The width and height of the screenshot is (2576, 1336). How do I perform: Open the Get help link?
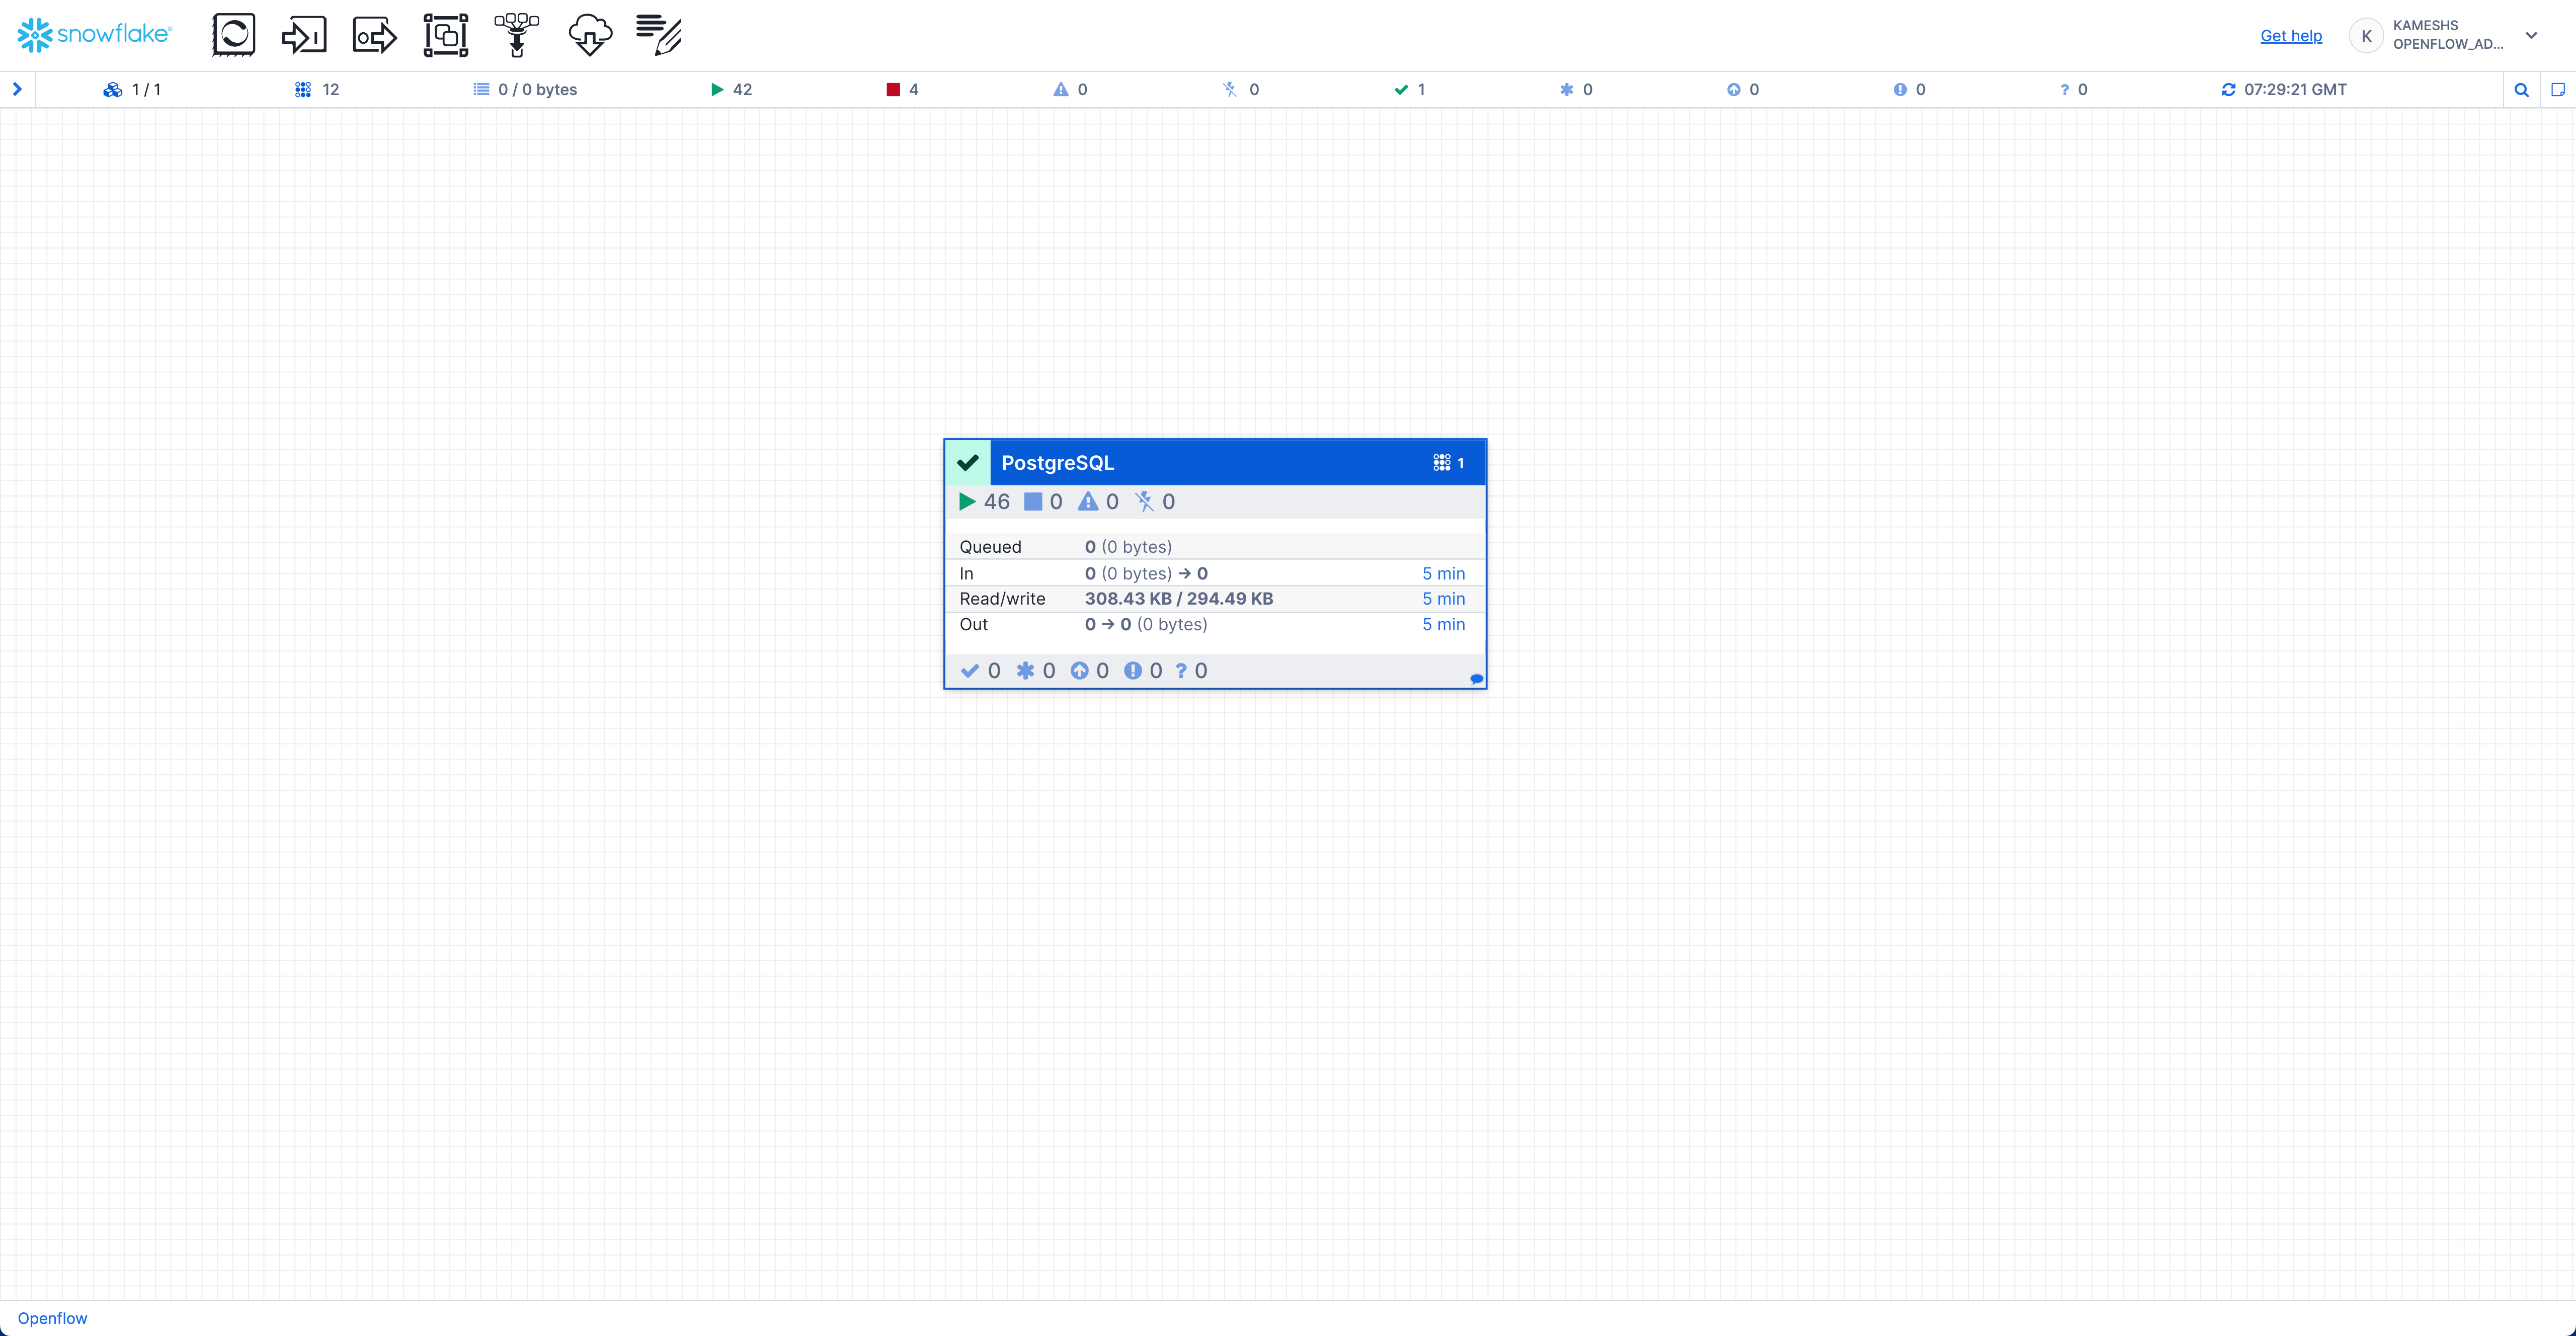2291,36
